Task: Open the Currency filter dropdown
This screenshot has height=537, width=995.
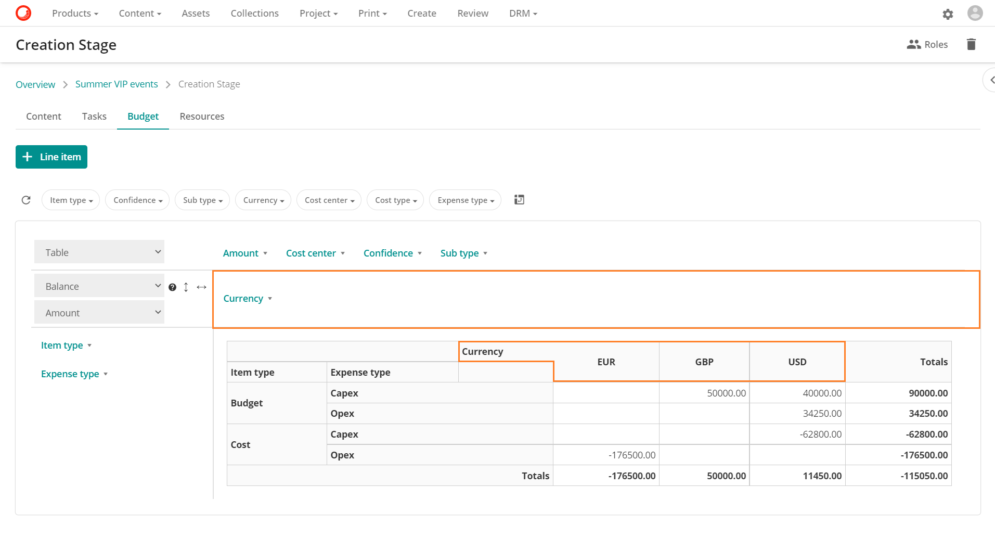Action: (x=263, y=200)
